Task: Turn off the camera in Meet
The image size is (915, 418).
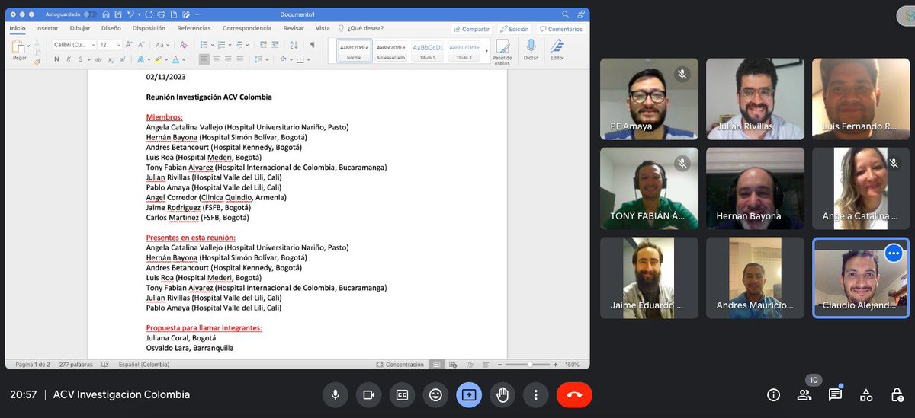Action: pos(368,394)
